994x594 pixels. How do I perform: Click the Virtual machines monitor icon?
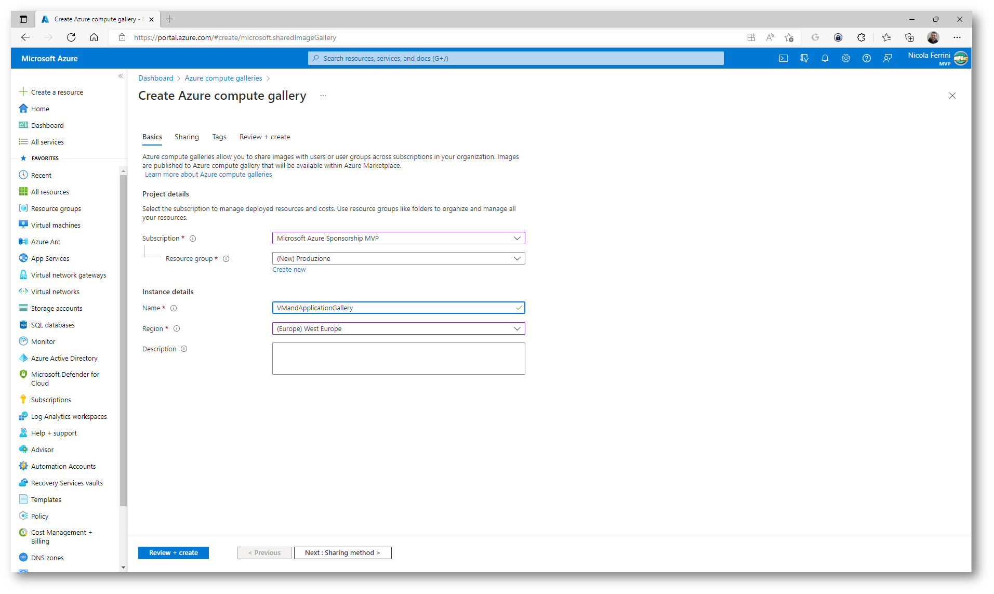click(x=23, y=225)
